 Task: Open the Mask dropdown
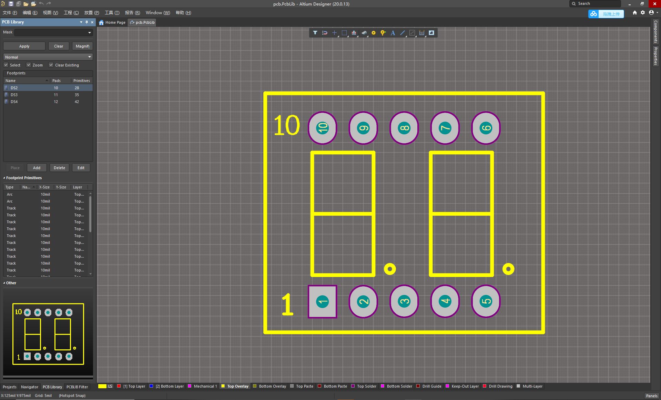[90, 32]
